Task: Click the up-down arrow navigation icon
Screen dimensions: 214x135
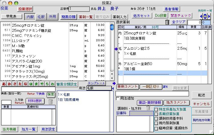Action: [x=205, y=16]
